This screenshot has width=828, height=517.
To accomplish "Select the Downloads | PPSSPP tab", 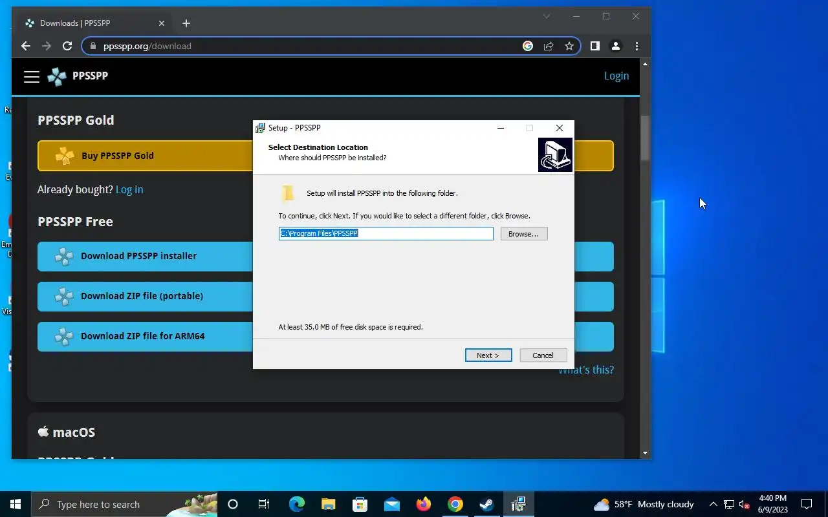I will tap(94, 23).
